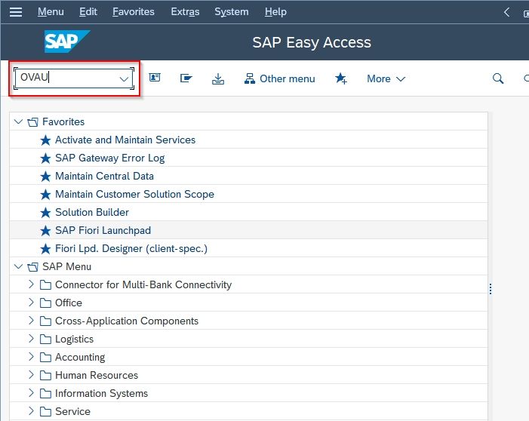This screenshot has width=529, height=421.
Task: Open the Other menu button
Action: pyautogui.click(x=280, y=78)
